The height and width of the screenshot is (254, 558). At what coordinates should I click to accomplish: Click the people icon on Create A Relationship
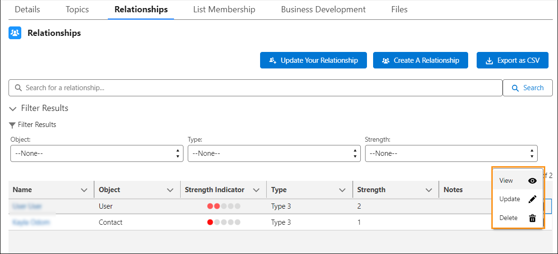[x=386, y=61]
